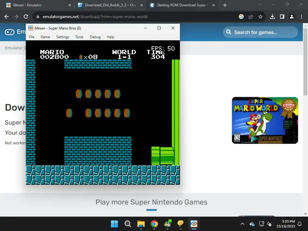
Task: Share this page with the share icon
Action: tap(251, 17)
